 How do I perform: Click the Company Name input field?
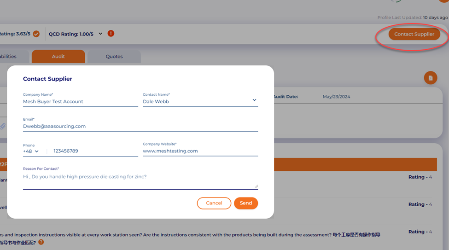point(80,101)
